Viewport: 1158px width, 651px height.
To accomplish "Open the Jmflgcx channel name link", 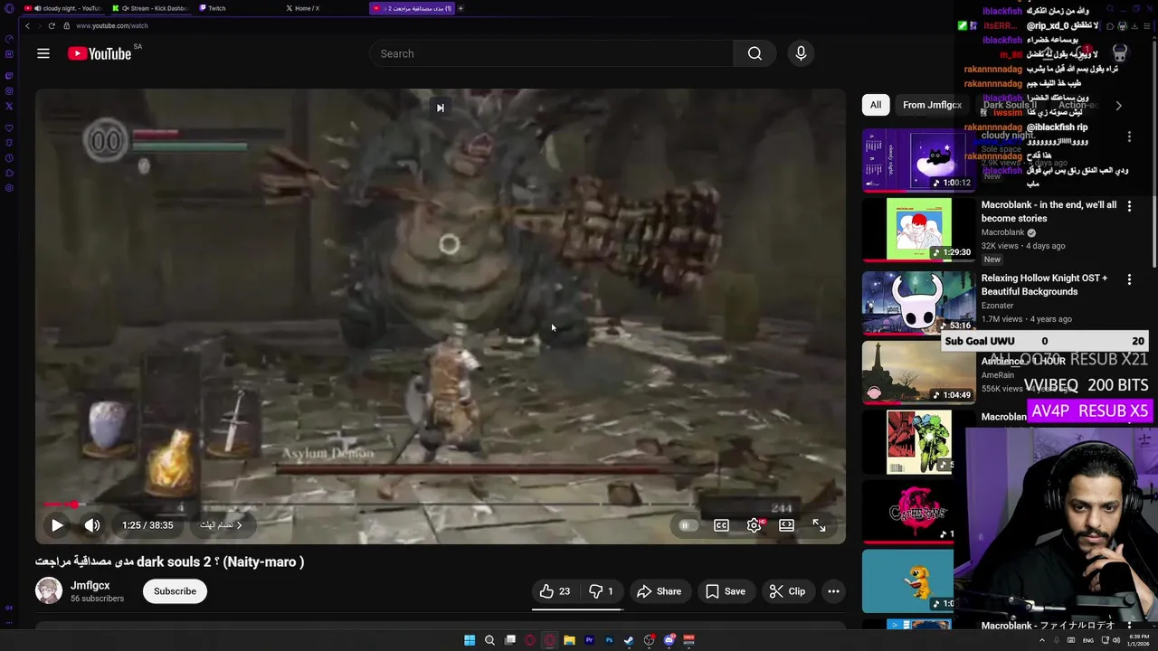I will click(x=90, y=585).
